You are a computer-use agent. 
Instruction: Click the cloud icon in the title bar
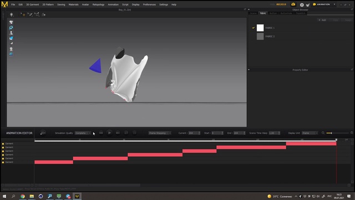pyautogui.click(x=293, y=4)
